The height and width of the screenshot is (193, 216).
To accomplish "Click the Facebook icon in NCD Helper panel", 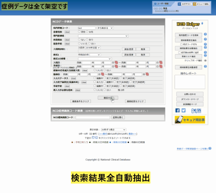I will pos(177,111).
